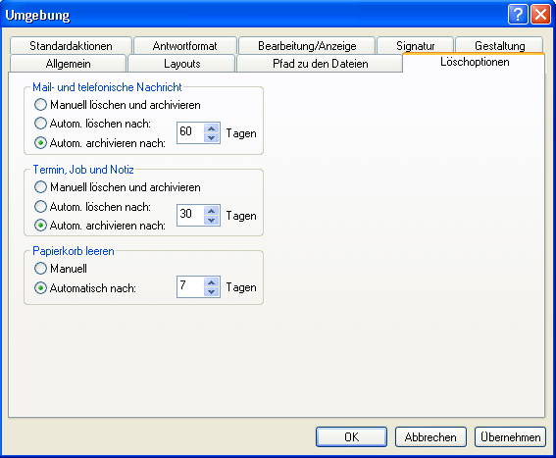Screen dimensions: 556x458
Task: Click Tagen label next to 7
Action: coord(241,287)
